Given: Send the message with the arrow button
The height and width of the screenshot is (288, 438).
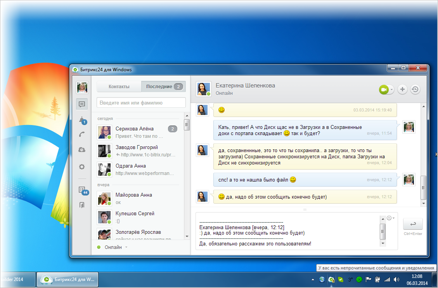Looking at the screenshot, I should [x=413, y=224].
